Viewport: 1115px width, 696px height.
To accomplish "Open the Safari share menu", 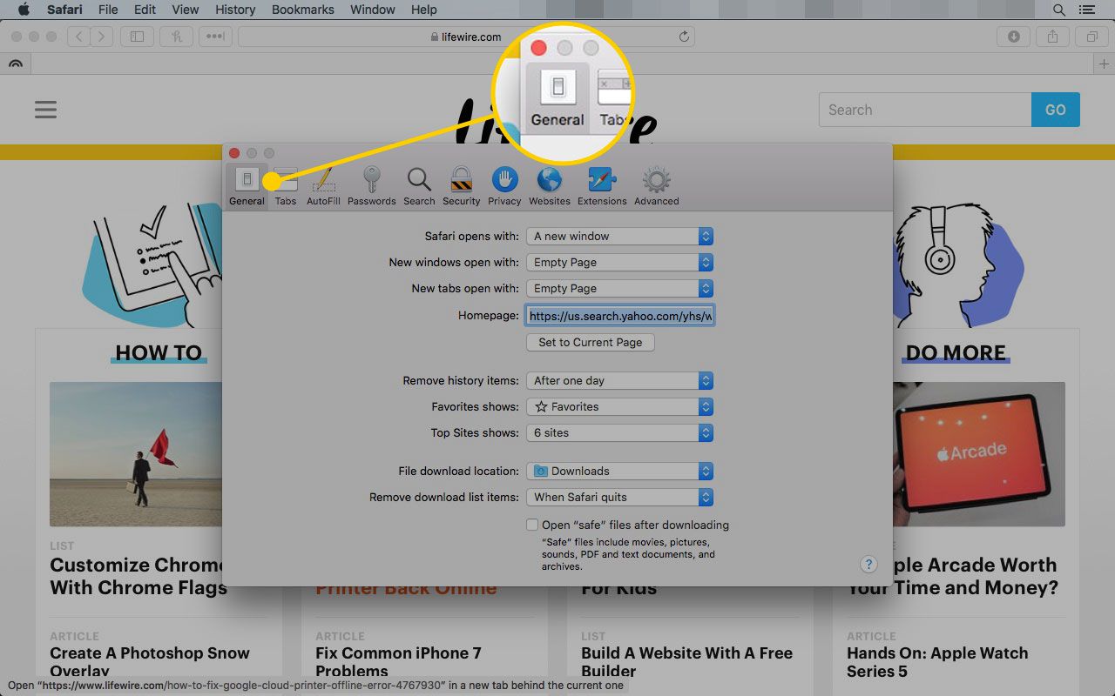I will [1052, 37].
